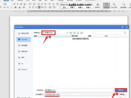Click the subscript X₂ icon
This screenshot has width=131, height=98.
[8, 7]
